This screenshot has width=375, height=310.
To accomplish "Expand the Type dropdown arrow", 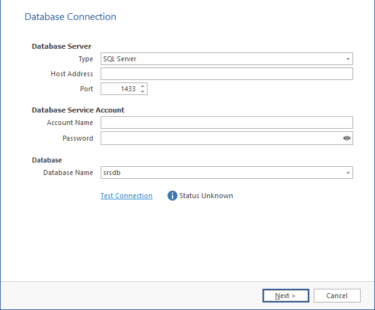I will tap(347, 59).
